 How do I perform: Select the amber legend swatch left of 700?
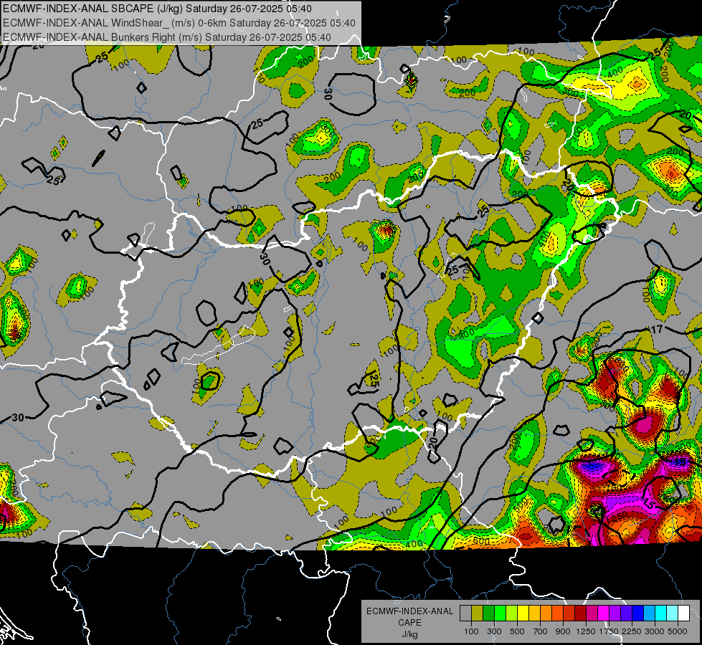534,613
